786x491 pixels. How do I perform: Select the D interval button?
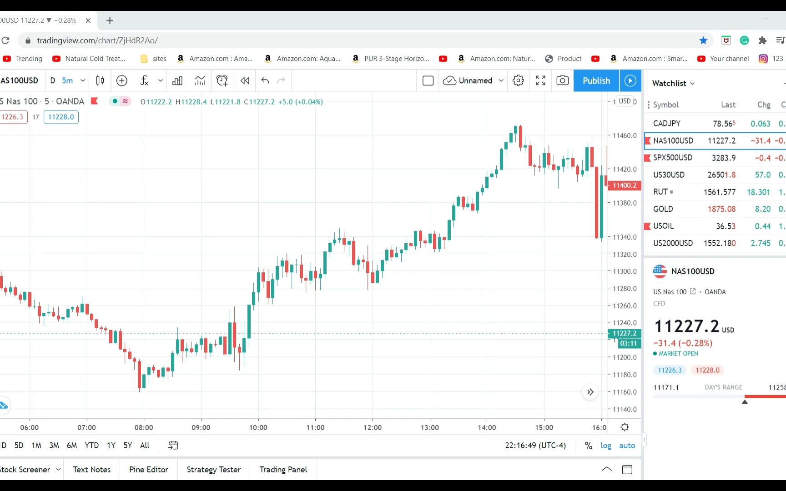[53, 80]
